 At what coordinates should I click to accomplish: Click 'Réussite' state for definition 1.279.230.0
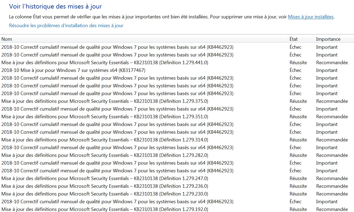[298, 194]
